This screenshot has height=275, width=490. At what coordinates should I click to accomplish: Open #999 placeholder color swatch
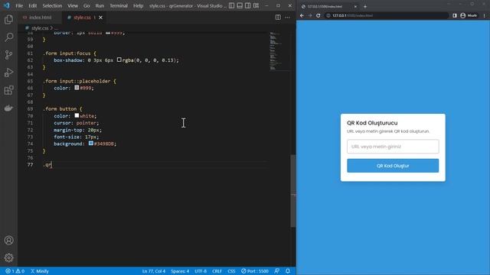77,88
